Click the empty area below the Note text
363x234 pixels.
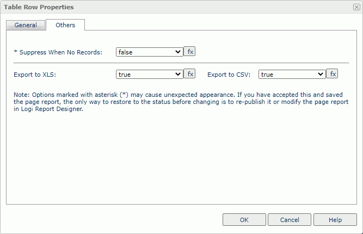181,158
